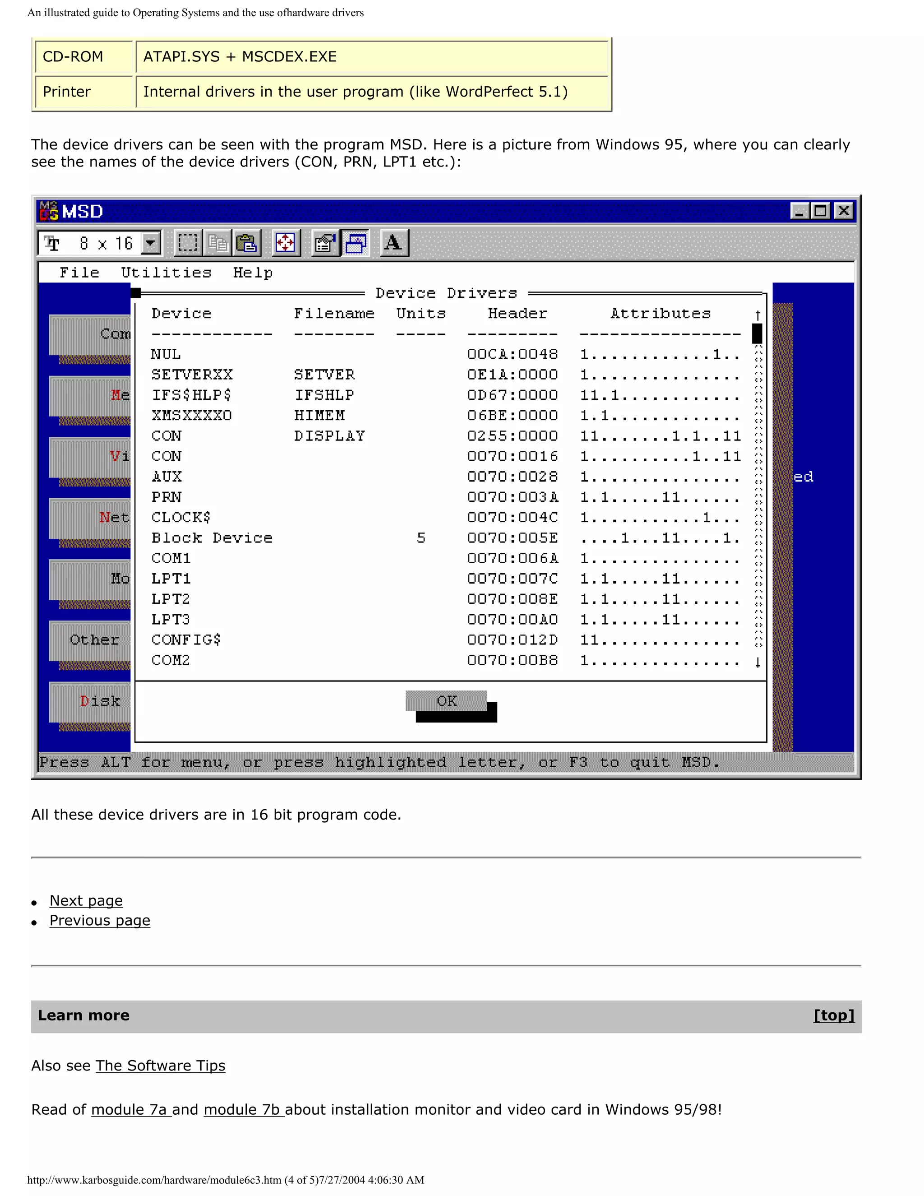
Task: Click the Filename column heading
Action: pyautogui.click(x=334, y=314)
